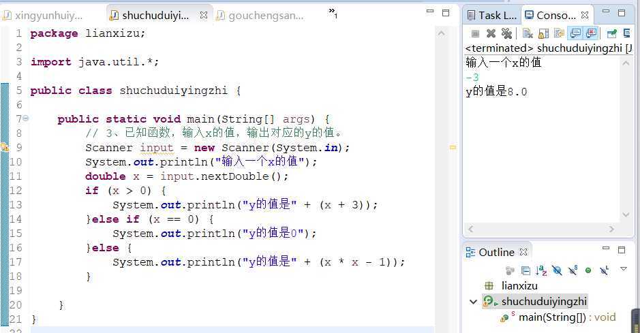The image size is (640, 333).
Task: Minimize the editor area
Action: [x=430, y=12]
